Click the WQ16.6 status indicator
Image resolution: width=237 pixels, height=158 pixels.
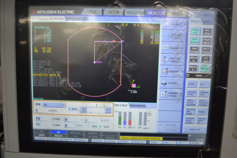[58, 135]
